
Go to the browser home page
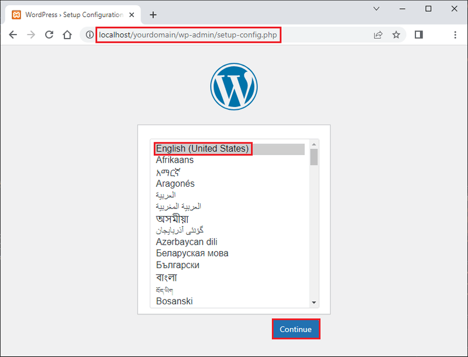[67, 35]
